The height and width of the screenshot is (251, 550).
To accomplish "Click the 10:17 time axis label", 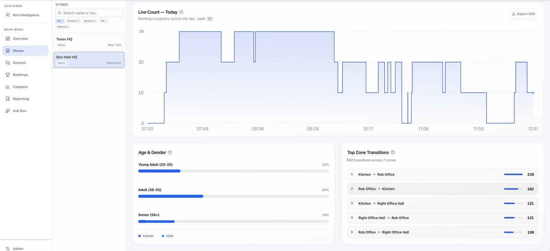I will tap(368, 129).
